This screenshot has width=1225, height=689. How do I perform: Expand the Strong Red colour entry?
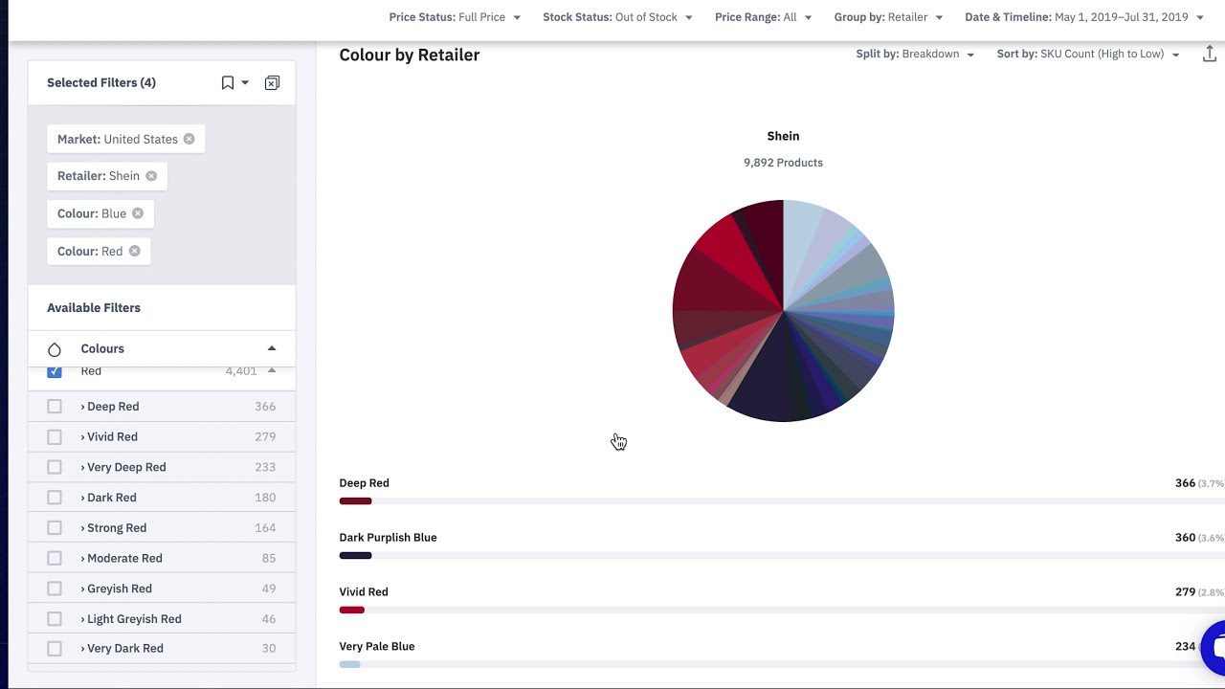(x=114, y=528)
